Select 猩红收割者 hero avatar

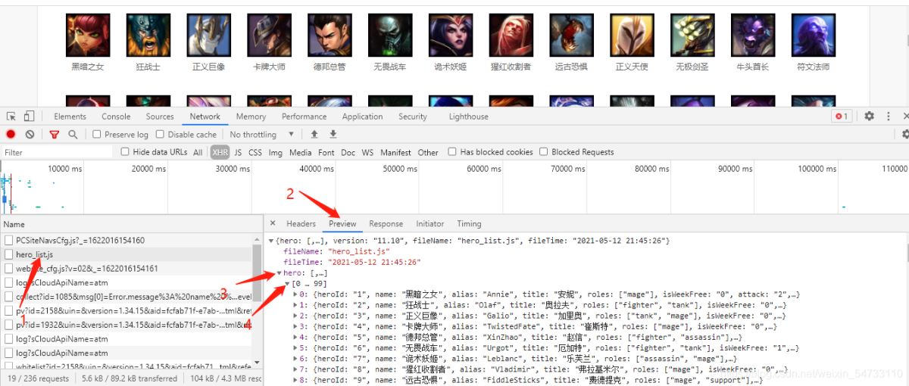[511, 35]
